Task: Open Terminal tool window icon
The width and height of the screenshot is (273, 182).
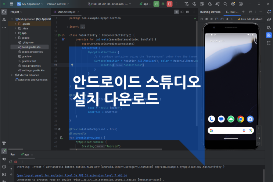Action: click(4, 174)
